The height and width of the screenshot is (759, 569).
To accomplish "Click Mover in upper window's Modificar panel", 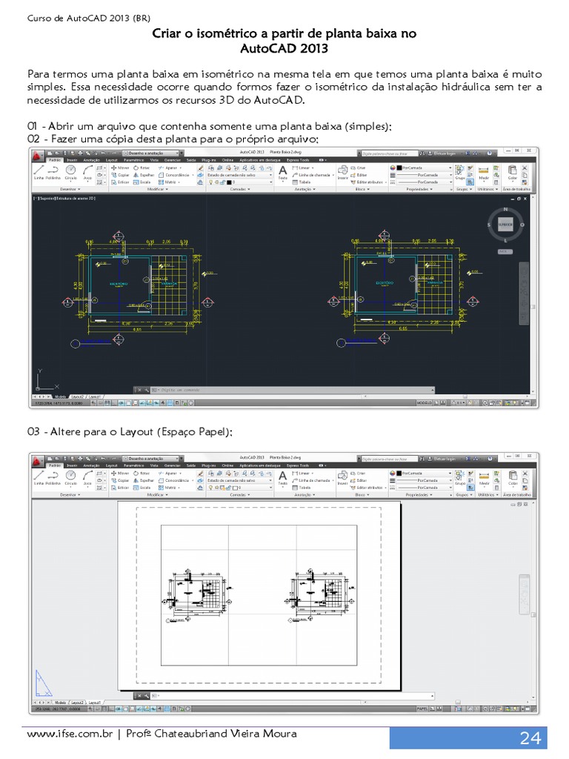I will pyautogui.click(x=120, y=168).
